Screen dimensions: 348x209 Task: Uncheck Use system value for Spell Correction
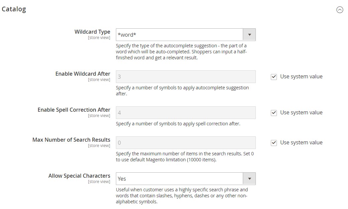coord(274,113)
